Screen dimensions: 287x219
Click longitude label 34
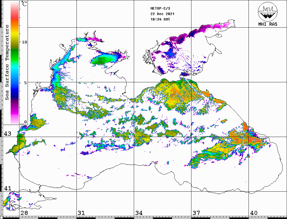139,213
